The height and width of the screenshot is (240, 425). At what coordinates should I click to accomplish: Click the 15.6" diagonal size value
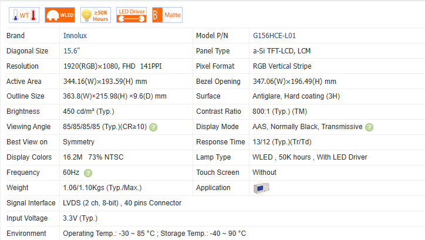pyautogui.click(x=72, y=51)
